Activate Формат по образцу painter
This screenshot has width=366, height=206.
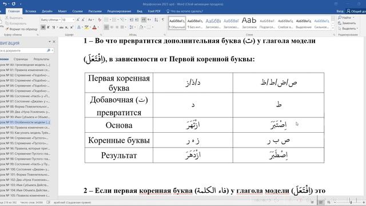pos(21,29)
